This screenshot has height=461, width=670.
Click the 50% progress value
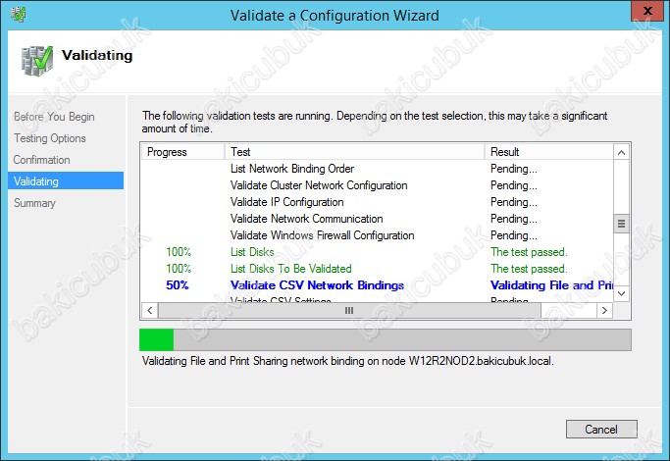click(x=178, y=285)
